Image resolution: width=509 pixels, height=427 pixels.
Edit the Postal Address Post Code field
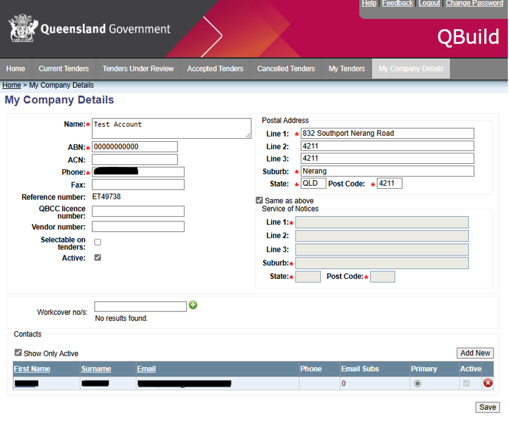[389, 183]
